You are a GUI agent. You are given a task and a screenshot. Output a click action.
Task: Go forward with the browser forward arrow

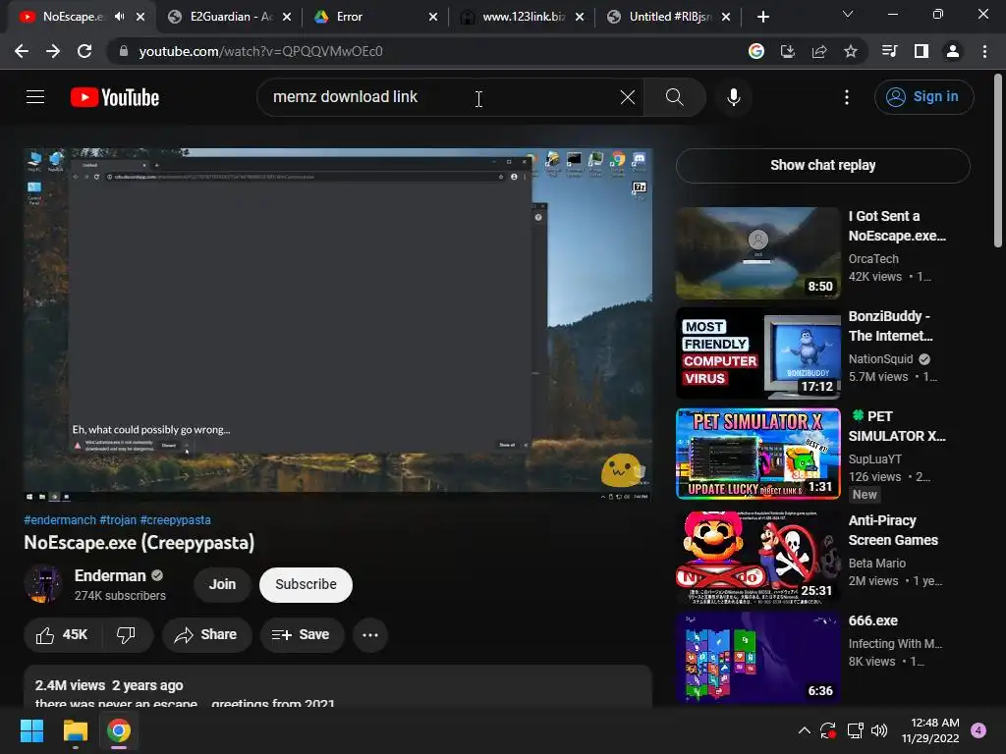coord(53,51)
